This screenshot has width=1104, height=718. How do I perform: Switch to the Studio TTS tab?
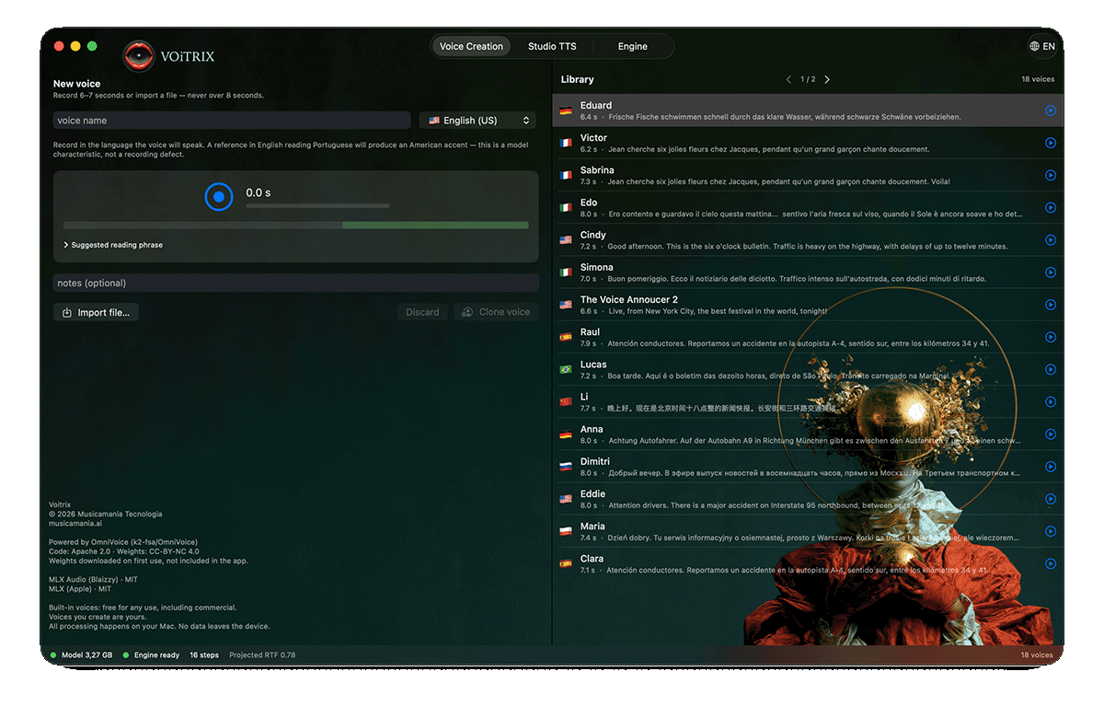(552, 46)
